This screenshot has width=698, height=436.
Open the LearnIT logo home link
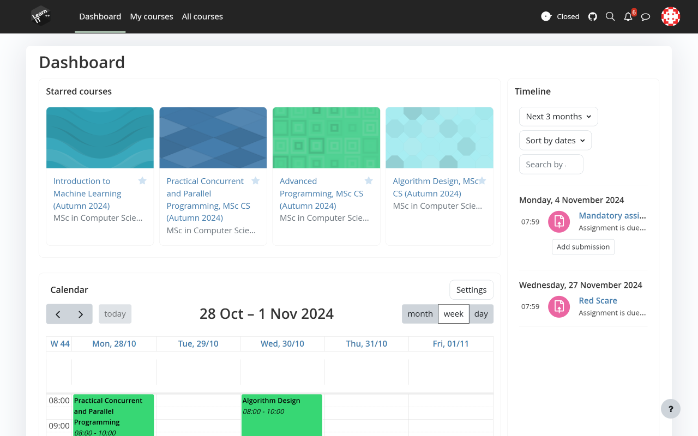pos(41,16)
